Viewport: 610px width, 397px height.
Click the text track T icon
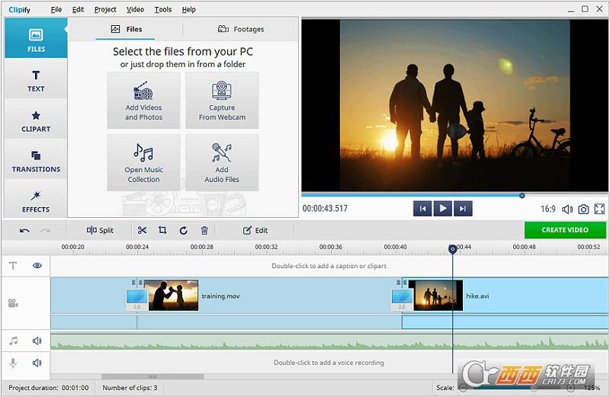click(13, 266)
